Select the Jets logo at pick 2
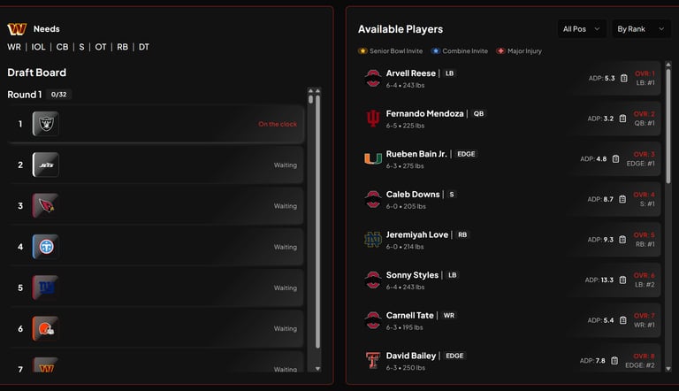 tap(45, 165)
